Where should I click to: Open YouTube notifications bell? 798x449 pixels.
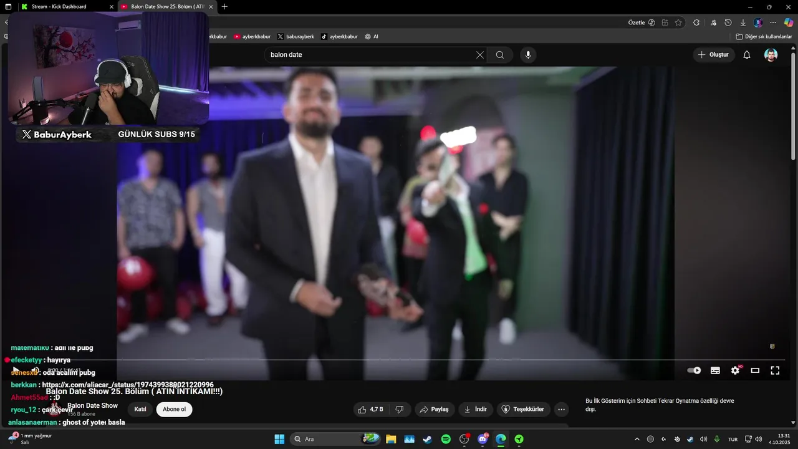747,55
